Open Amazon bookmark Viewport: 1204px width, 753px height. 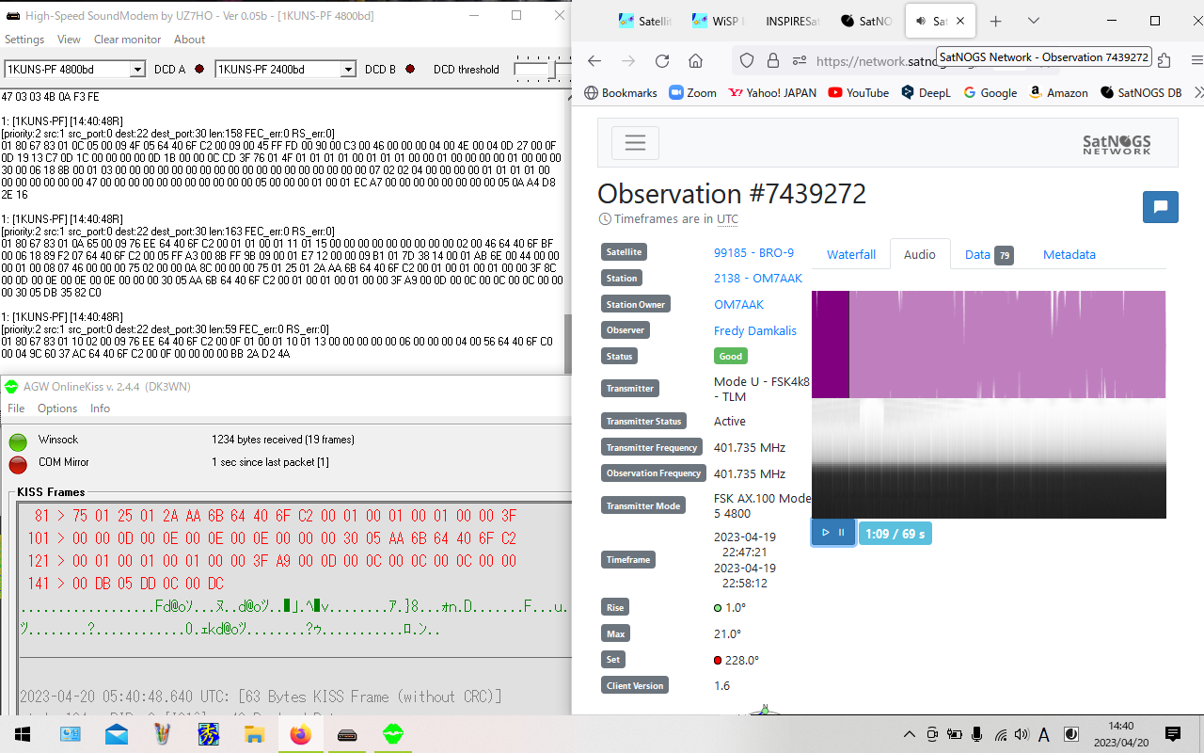(x=1058, y=92)
